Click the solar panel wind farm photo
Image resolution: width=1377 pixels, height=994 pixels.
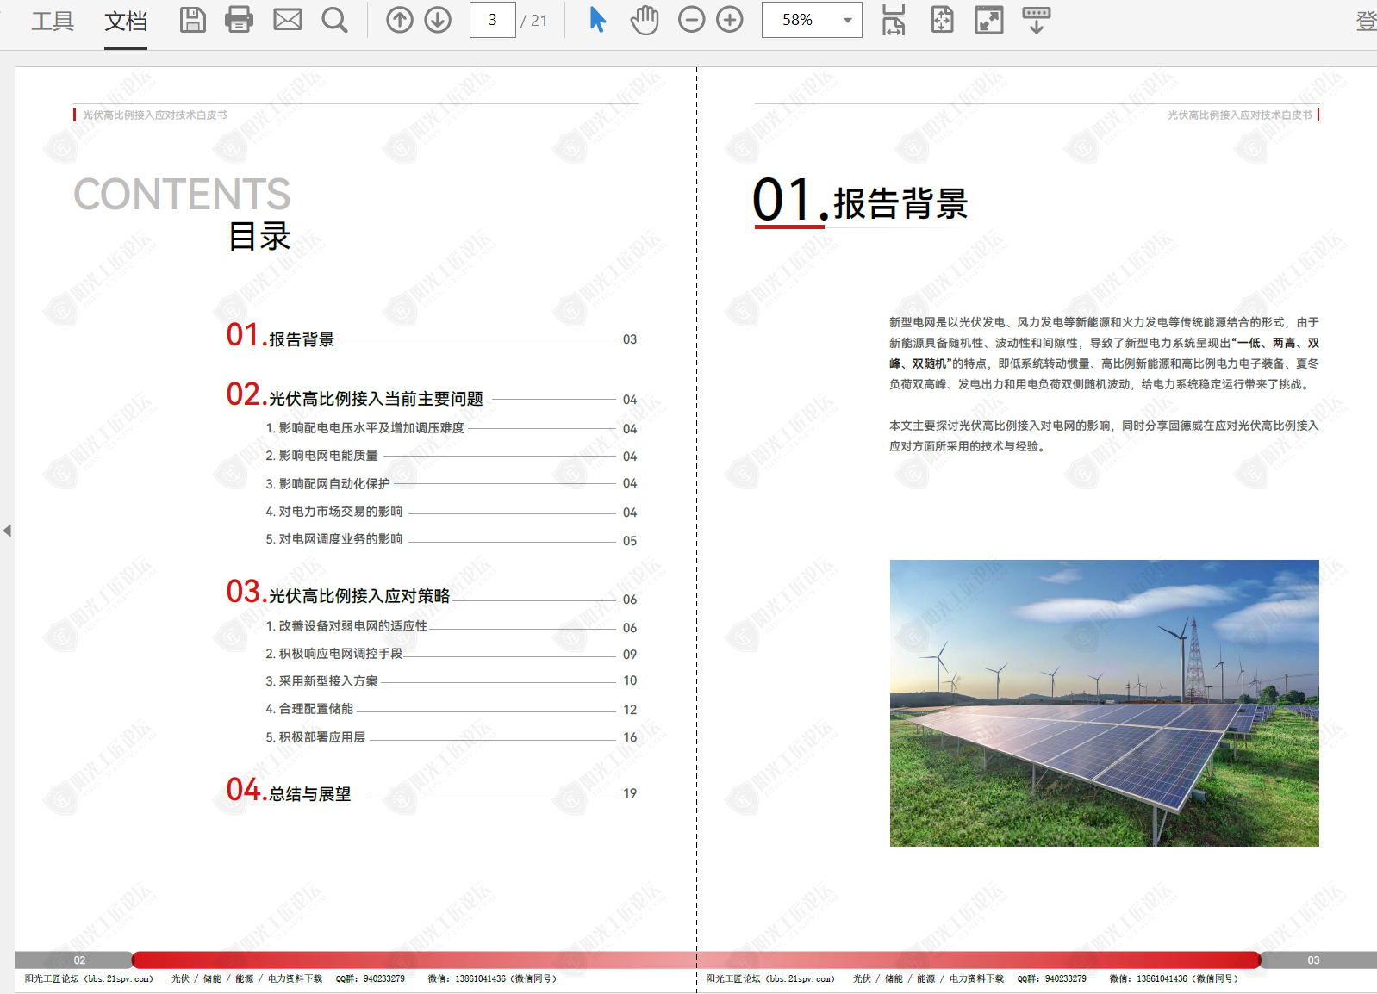[1104, 703]
